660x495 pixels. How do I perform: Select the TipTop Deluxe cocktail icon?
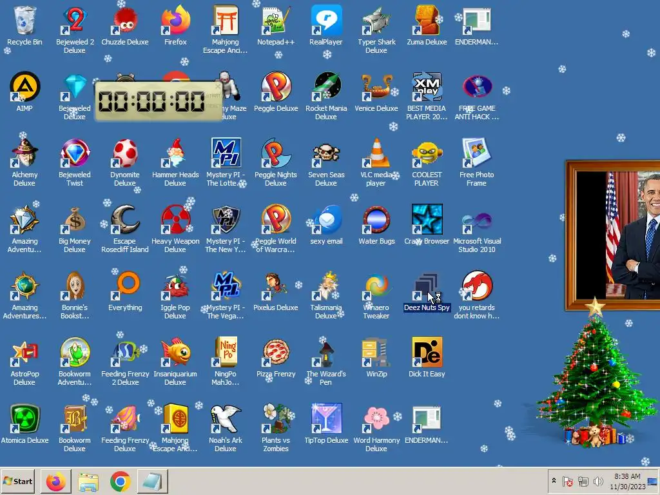click(326, 418)
